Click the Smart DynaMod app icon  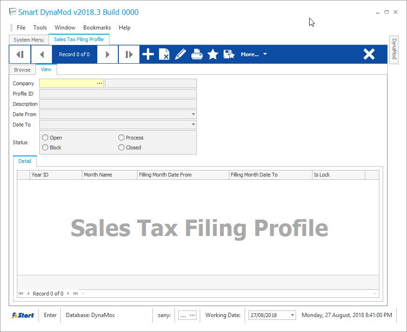[x=13, y=12]
